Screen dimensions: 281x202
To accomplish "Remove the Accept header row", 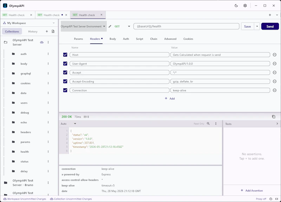I will [274, 72].
